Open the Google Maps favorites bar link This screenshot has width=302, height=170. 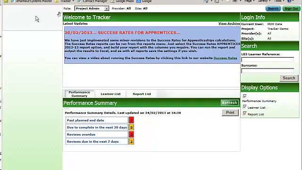122,1
